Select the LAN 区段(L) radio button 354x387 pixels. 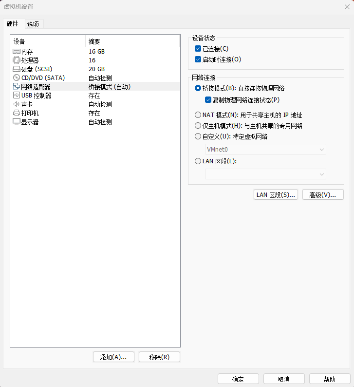click(198, 161)
